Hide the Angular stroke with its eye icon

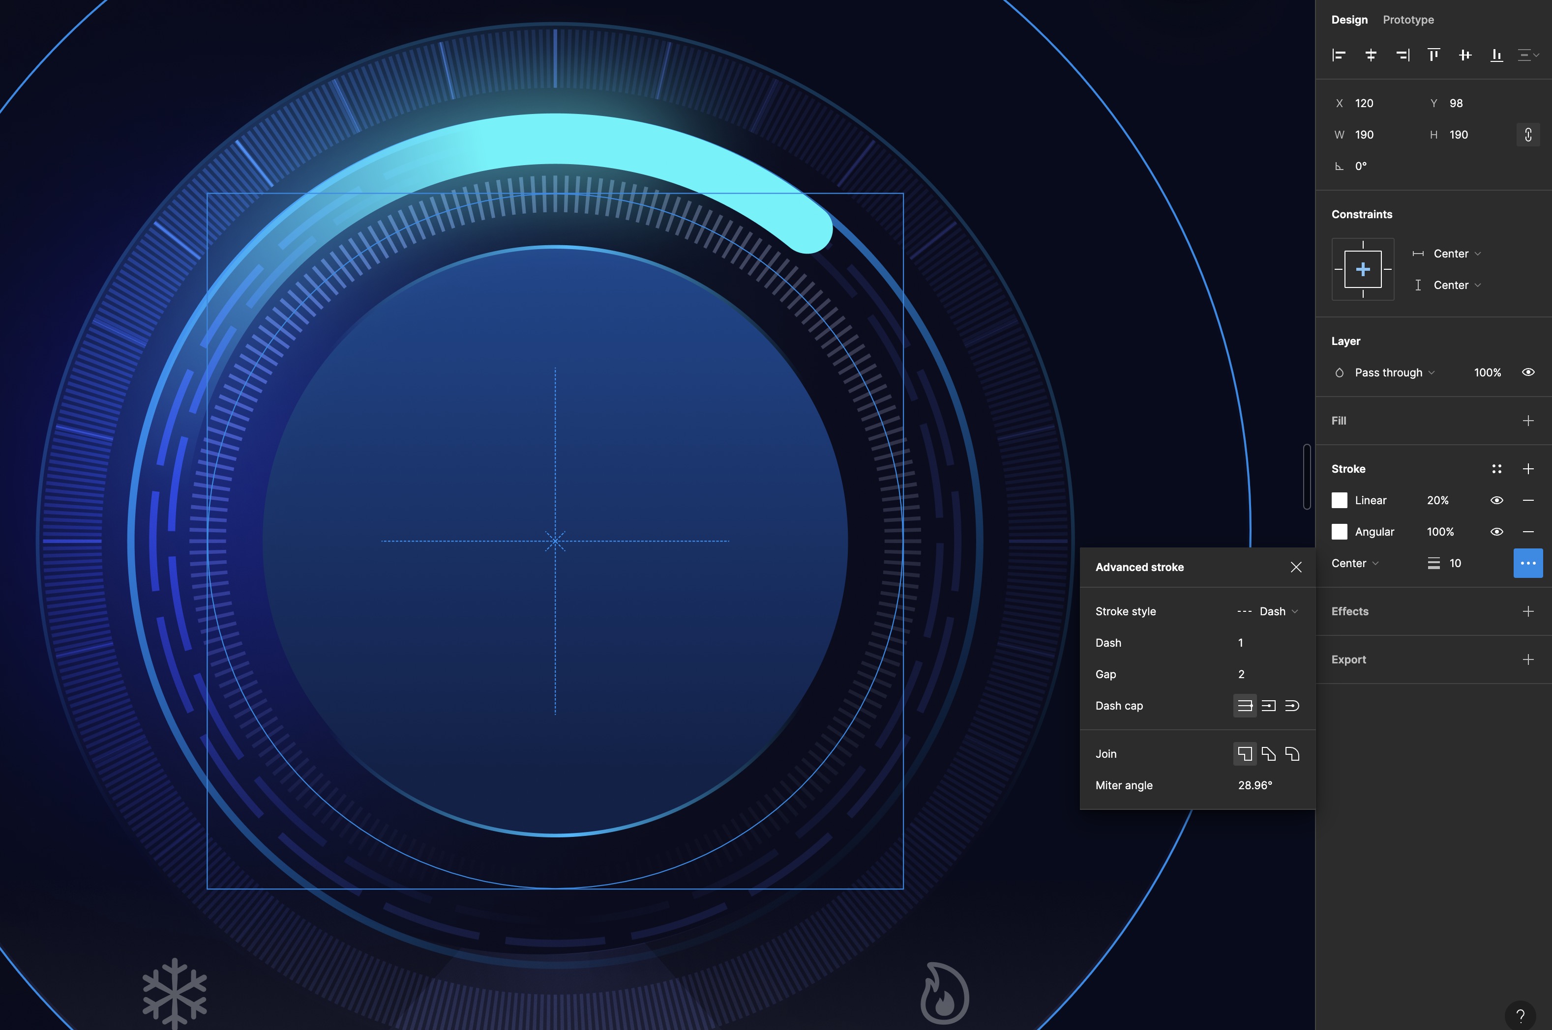[x=1497, y=531]
